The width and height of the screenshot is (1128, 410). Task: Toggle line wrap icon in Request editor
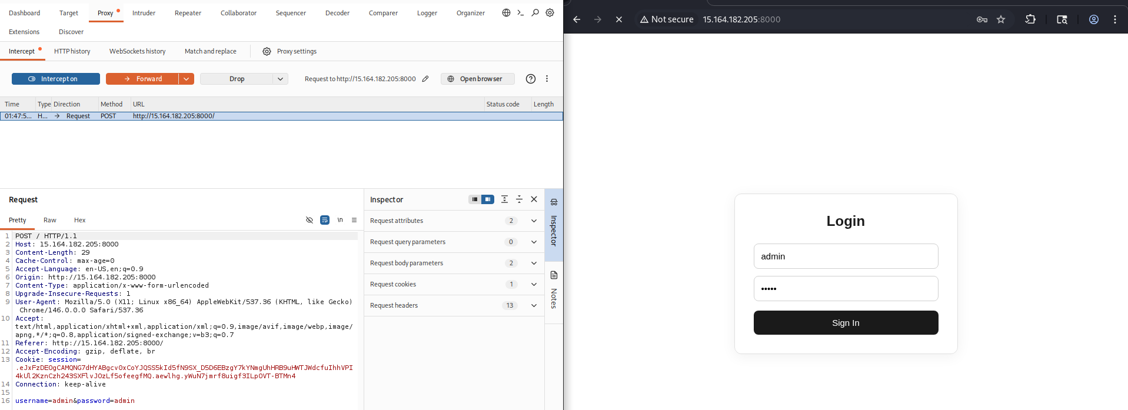[x=325, y=220]
